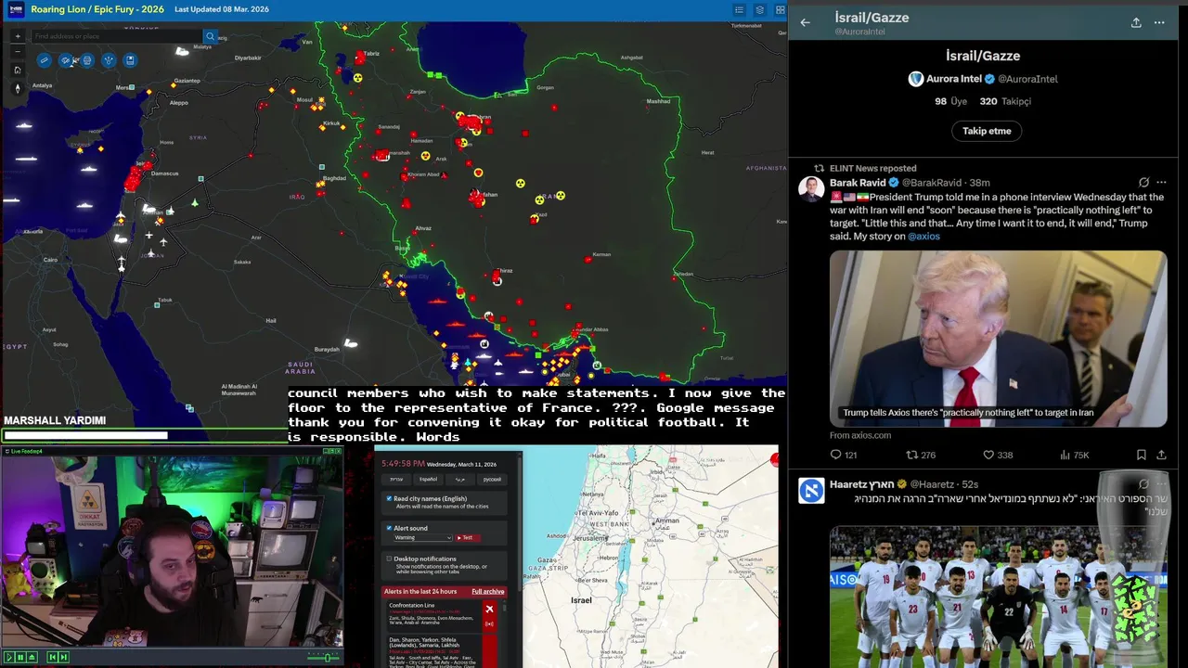
Task: Click the map search magnifier button
Action: 210,36
